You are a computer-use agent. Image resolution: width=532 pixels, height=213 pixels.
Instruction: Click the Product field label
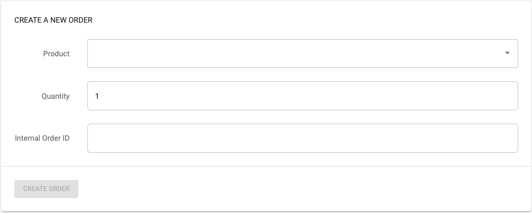click(x=56, y=54)
